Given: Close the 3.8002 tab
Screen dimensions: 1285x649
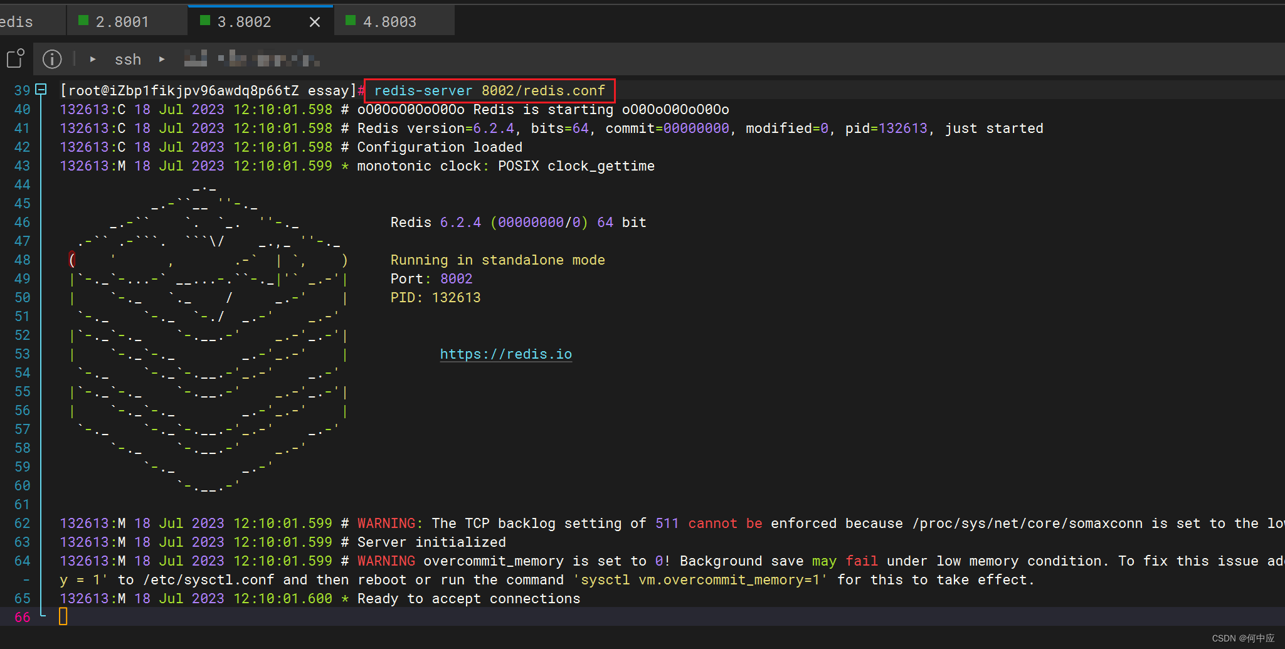Looking at the screenshot, I should point(315,22).
